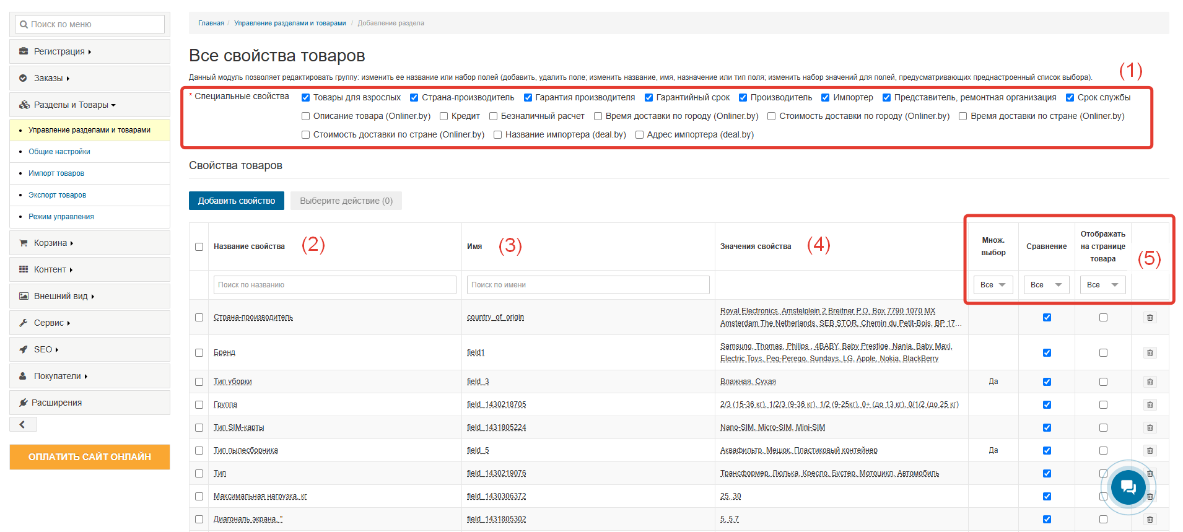Enable Отображать на странице for Группа row

(1103, 404)
